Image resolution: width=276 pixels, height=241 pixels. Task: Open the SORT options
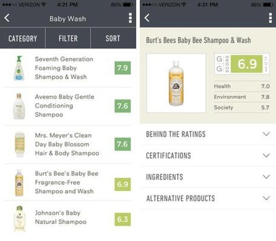tap(113, 39)
